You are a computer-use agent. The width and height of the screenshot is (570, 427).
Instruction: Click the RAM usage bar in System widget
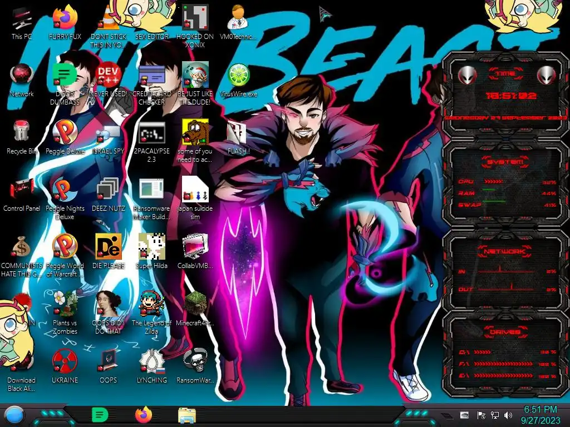489,190
